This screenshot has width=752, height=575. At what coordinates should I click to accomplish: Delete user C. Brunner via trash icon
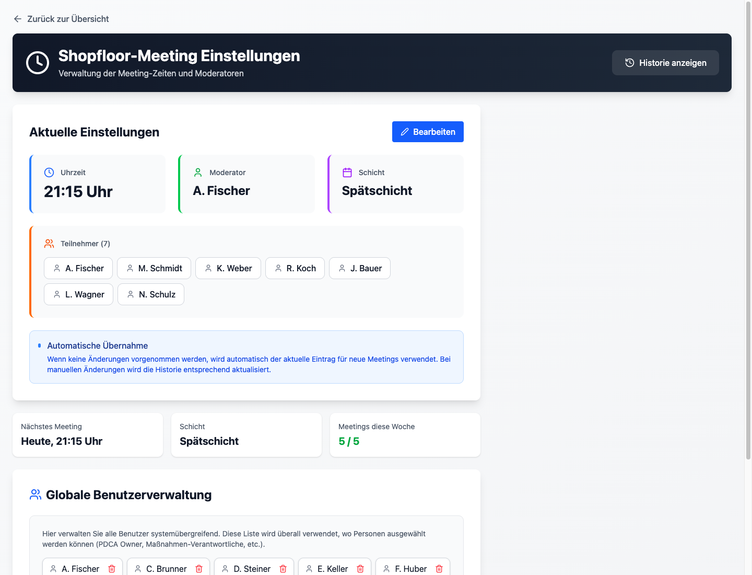tap(199, 569)
